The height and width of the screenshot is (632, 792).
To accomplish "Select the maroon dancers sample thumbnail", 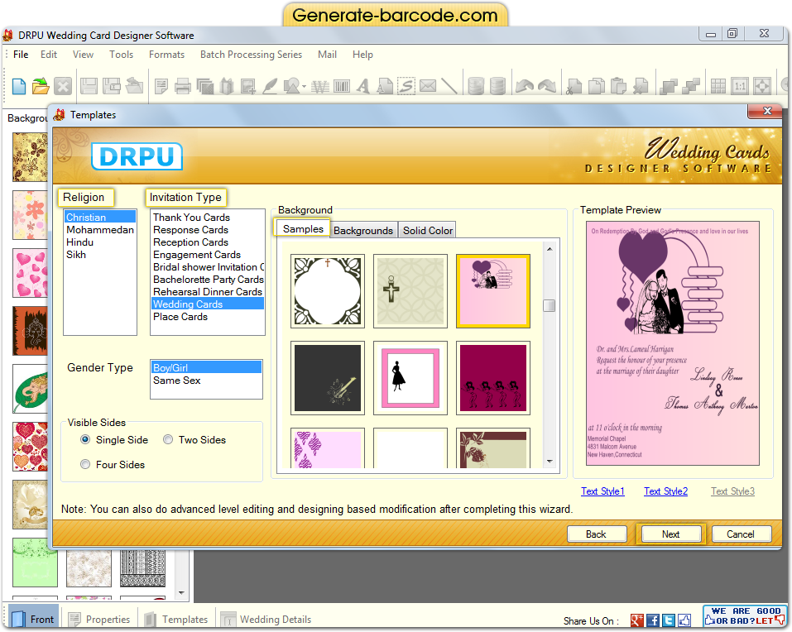I will pos(493,378).
